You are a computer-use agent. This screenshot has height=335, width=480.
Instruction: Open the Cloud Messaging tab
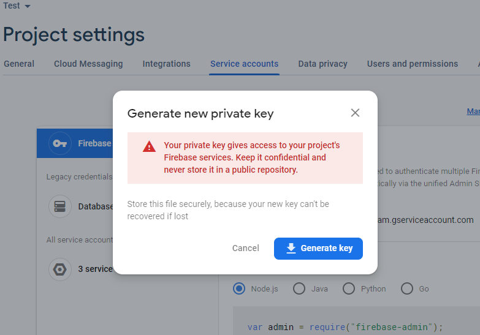88,64
